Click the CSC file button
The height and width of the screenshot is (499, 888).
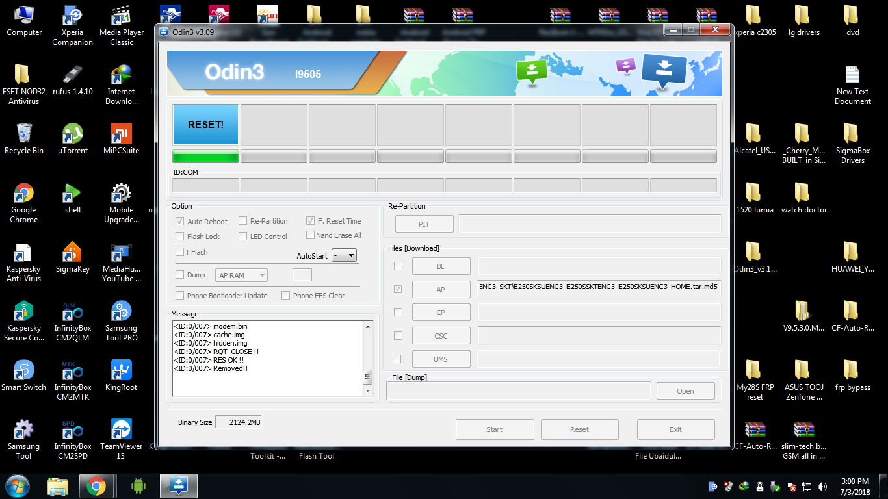[441, 336]
